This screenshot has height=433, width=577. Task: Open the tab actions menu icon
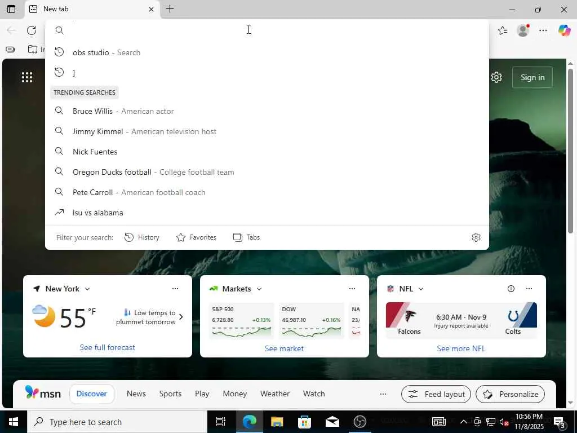pos(11,9)
